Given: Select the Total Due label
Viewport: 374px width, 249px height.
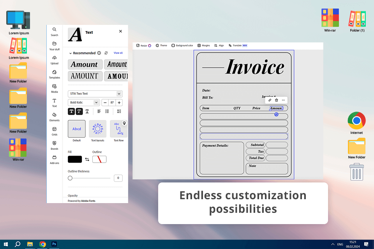Looking at the screenshot, I should [x=256, y=158].
